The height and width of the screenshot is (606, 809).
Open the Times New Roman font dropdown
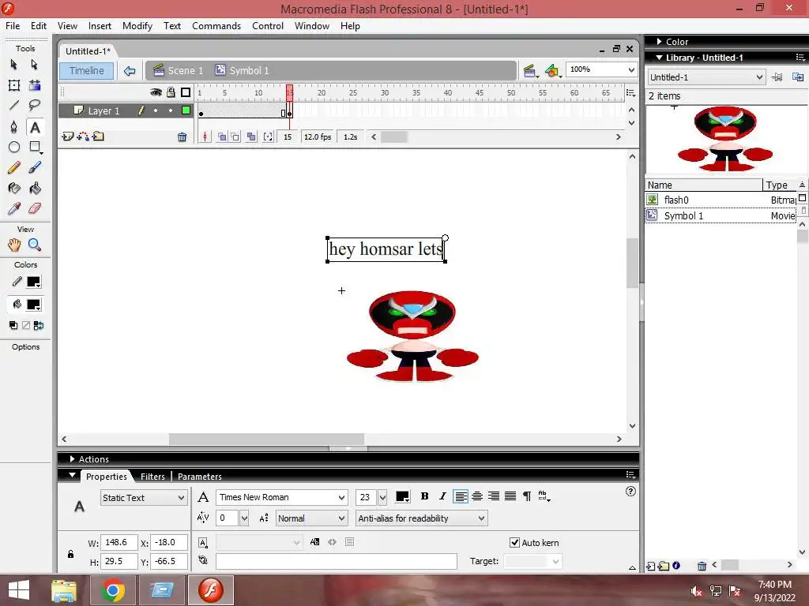tap(282, 497)
